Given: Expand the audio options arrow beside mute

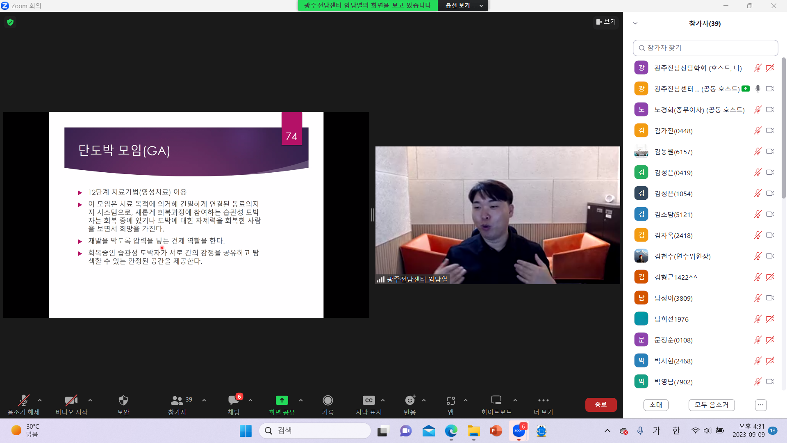Looking at the screenshot, I should click(x=40, y=400).
